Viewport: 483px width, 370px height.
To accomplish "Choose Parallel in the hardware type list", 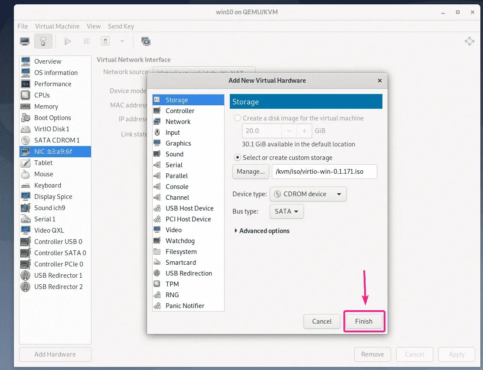I will pos(188,176).
